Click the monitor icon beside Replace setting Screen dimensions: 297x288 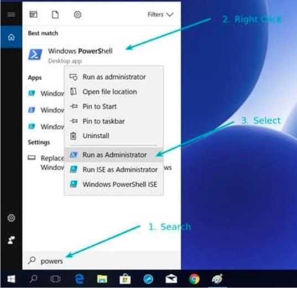point(32,158)
